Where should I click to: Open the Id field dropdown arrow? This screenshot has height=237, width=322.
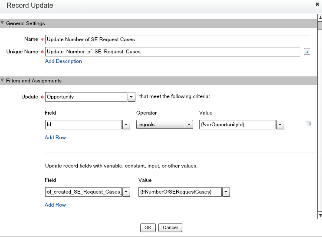point(126,125)
